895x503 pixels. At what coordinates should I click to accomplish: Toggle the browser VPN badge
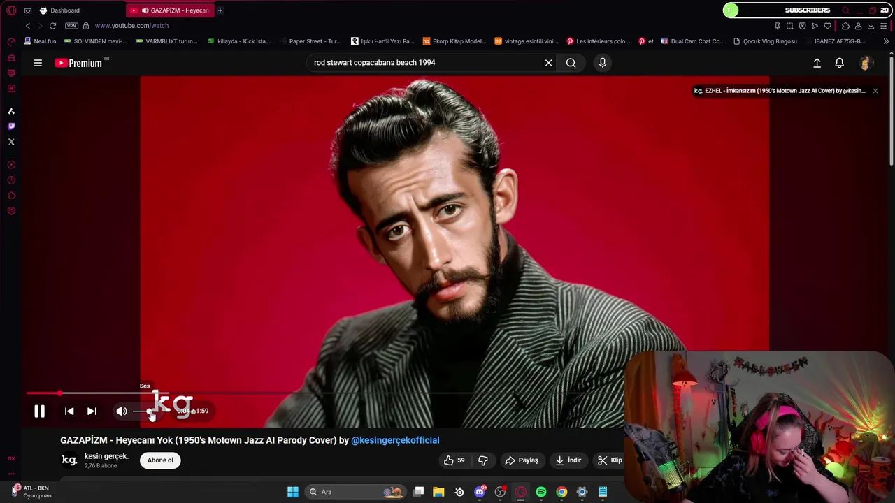click(71, 26)
